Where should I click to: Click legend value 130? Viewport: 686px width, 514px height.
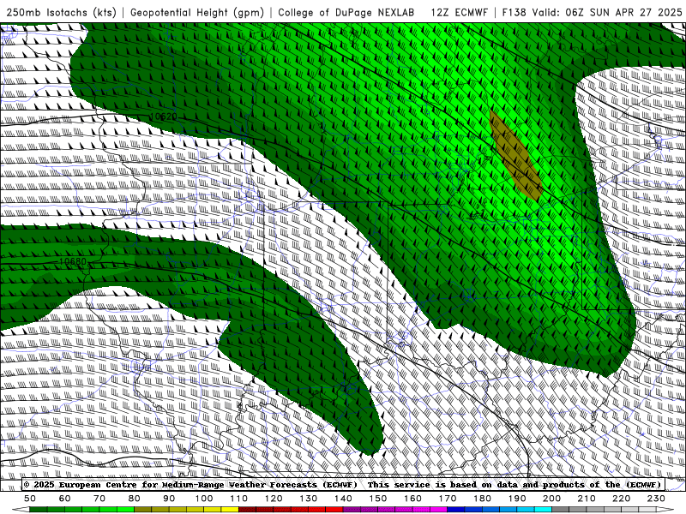(308, 499)
